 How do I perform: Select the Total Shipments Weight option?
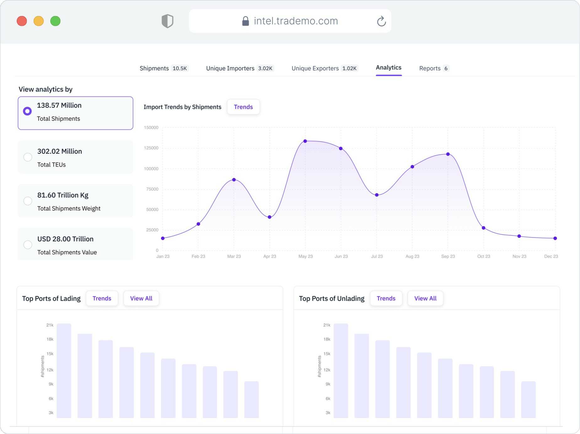click(x=28, y=201)
